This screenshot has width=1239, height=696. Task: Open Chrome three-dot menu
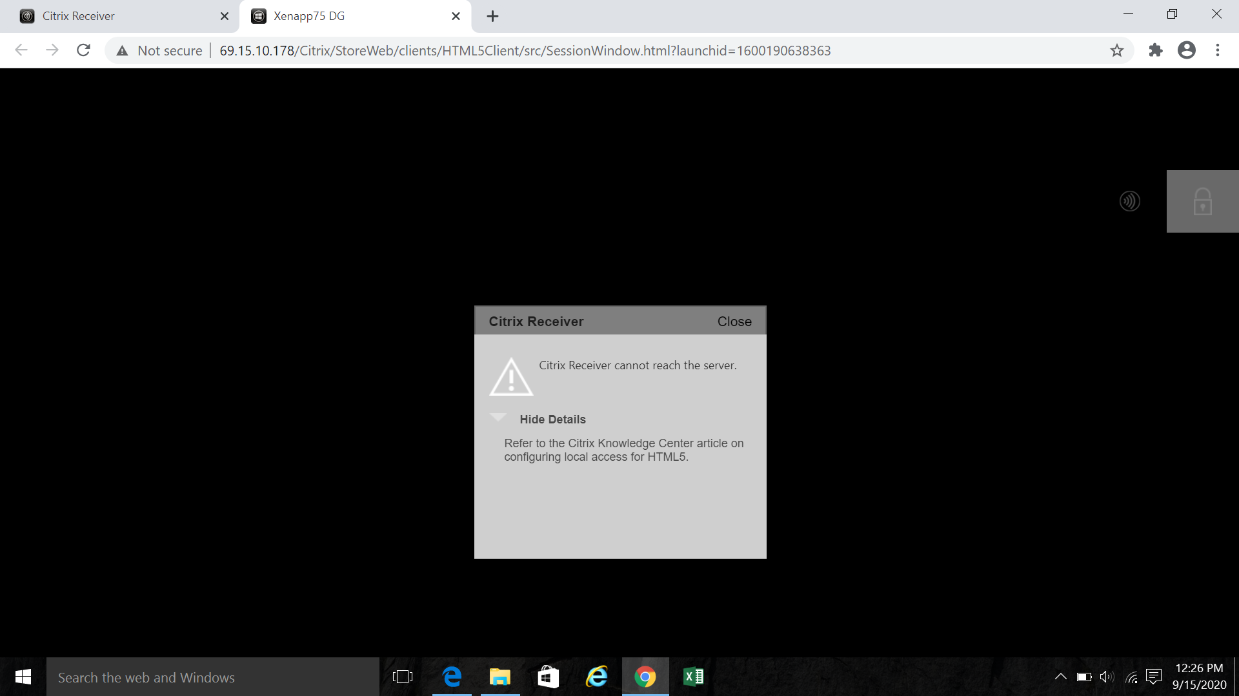(x=1217, y=50)
